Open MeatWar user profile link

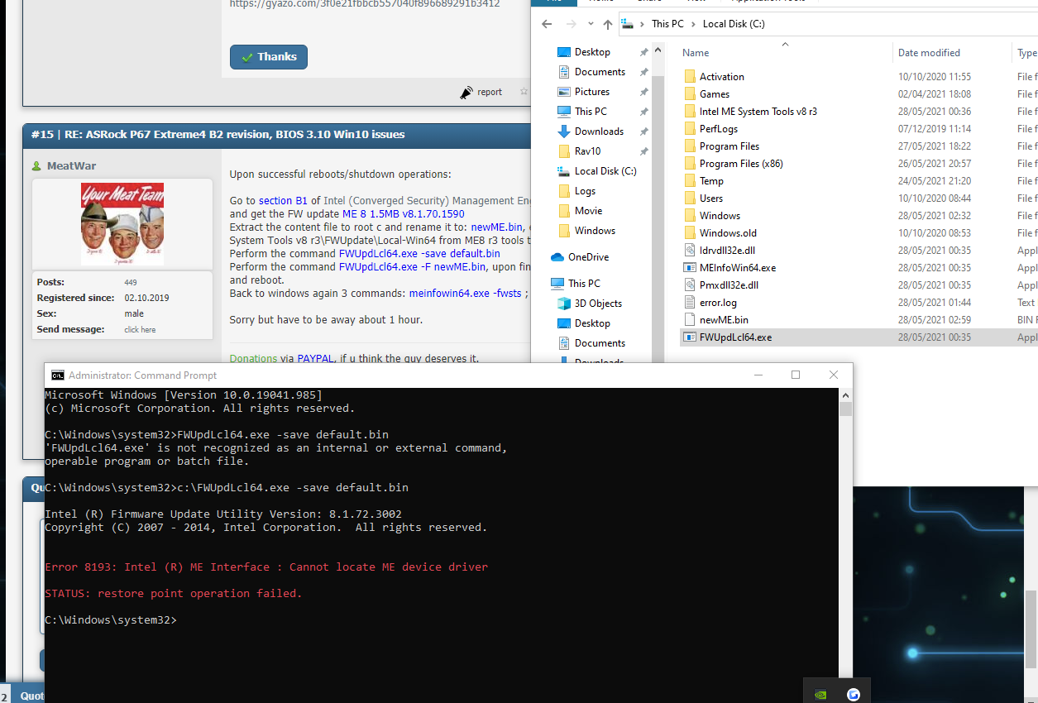(71, 166)
